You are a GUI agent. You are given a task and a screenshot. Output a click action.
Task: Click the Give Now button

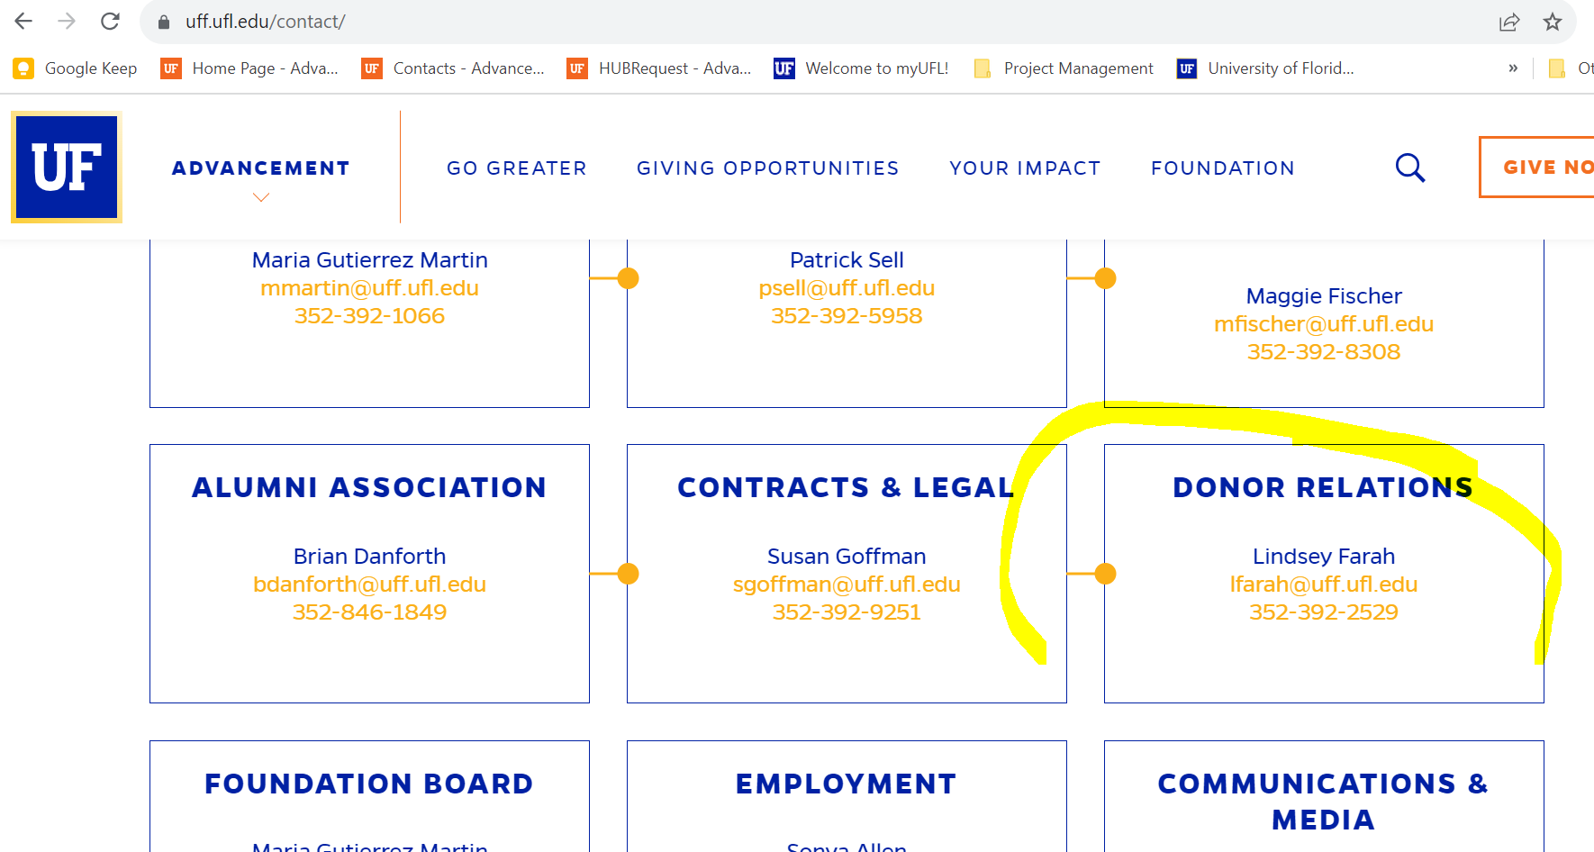1536,167
